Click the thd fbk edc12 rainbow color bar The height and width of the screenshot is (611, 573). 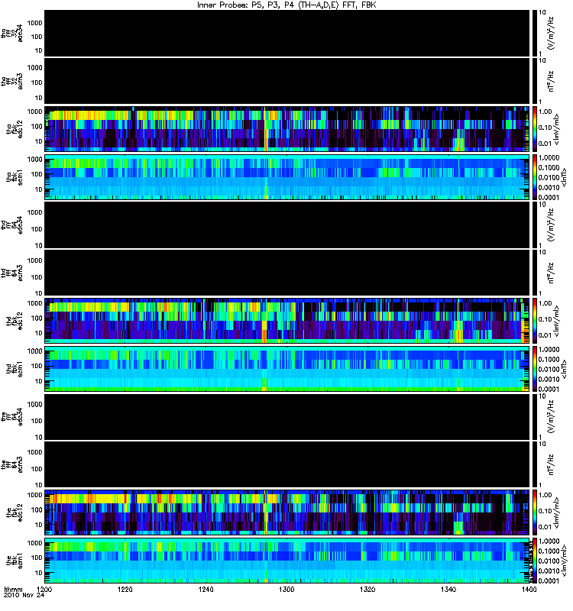click(x=534, y=321)
